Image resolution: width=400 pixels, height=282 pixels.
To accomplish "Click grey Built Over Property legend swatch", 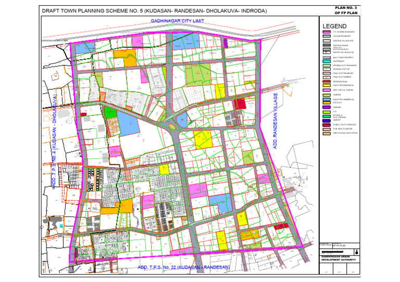I will coord(327,58).
